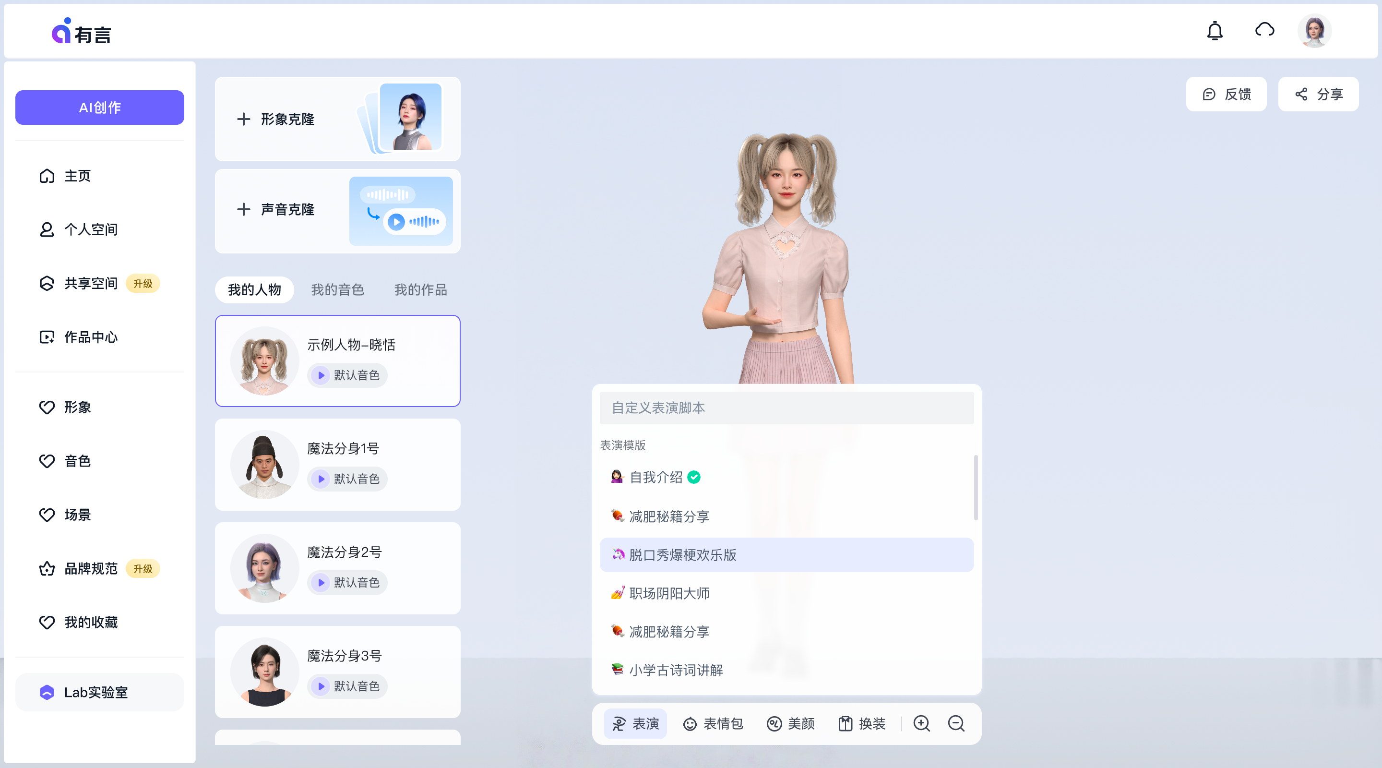Toggle the 表演 performance panel
This screenshot has width=1382, height=768.
click(x=635, y=723)
